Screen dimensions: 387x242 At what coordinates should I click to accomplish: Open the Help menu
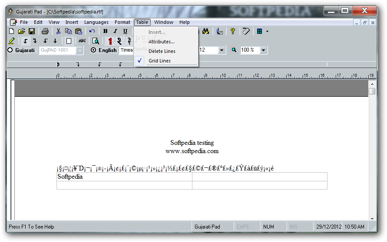pyautogui.click(x=184, y=22)
